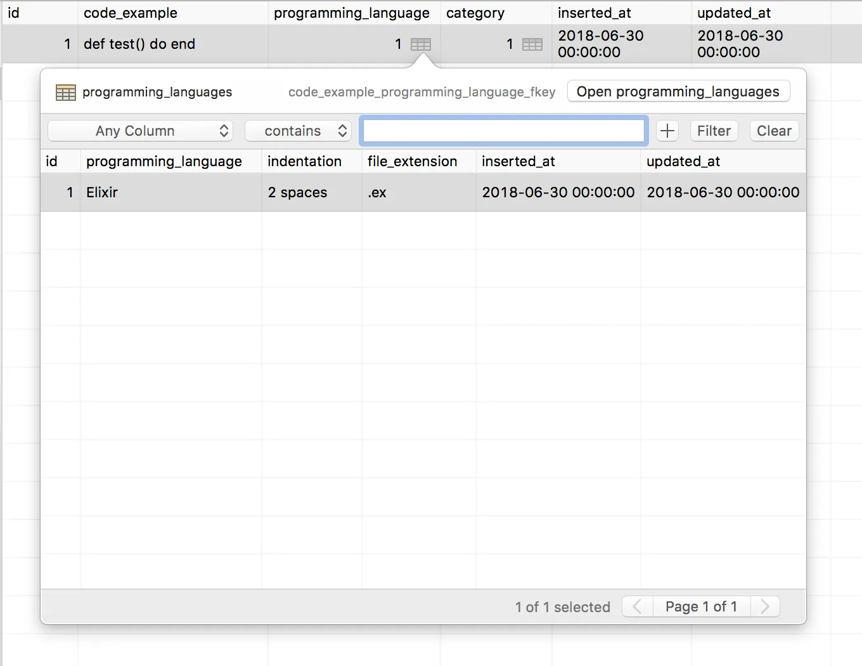Click Open programming_languages button

(x=678, y=91)
